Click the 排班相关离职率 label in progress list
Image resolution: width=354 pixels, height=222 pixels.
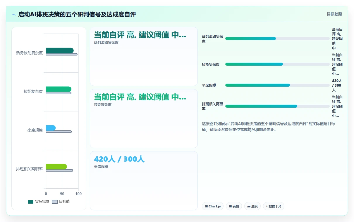212,106
